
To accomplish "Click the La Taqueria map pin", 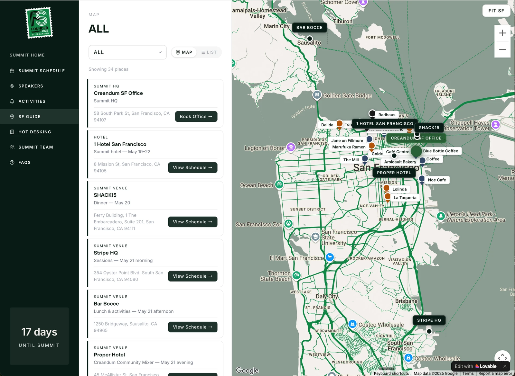I will pos(388,197).
